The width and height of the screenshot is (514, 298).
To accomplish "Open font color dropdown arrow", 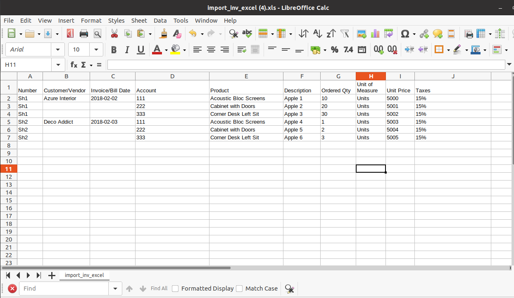I will [166, 50].
